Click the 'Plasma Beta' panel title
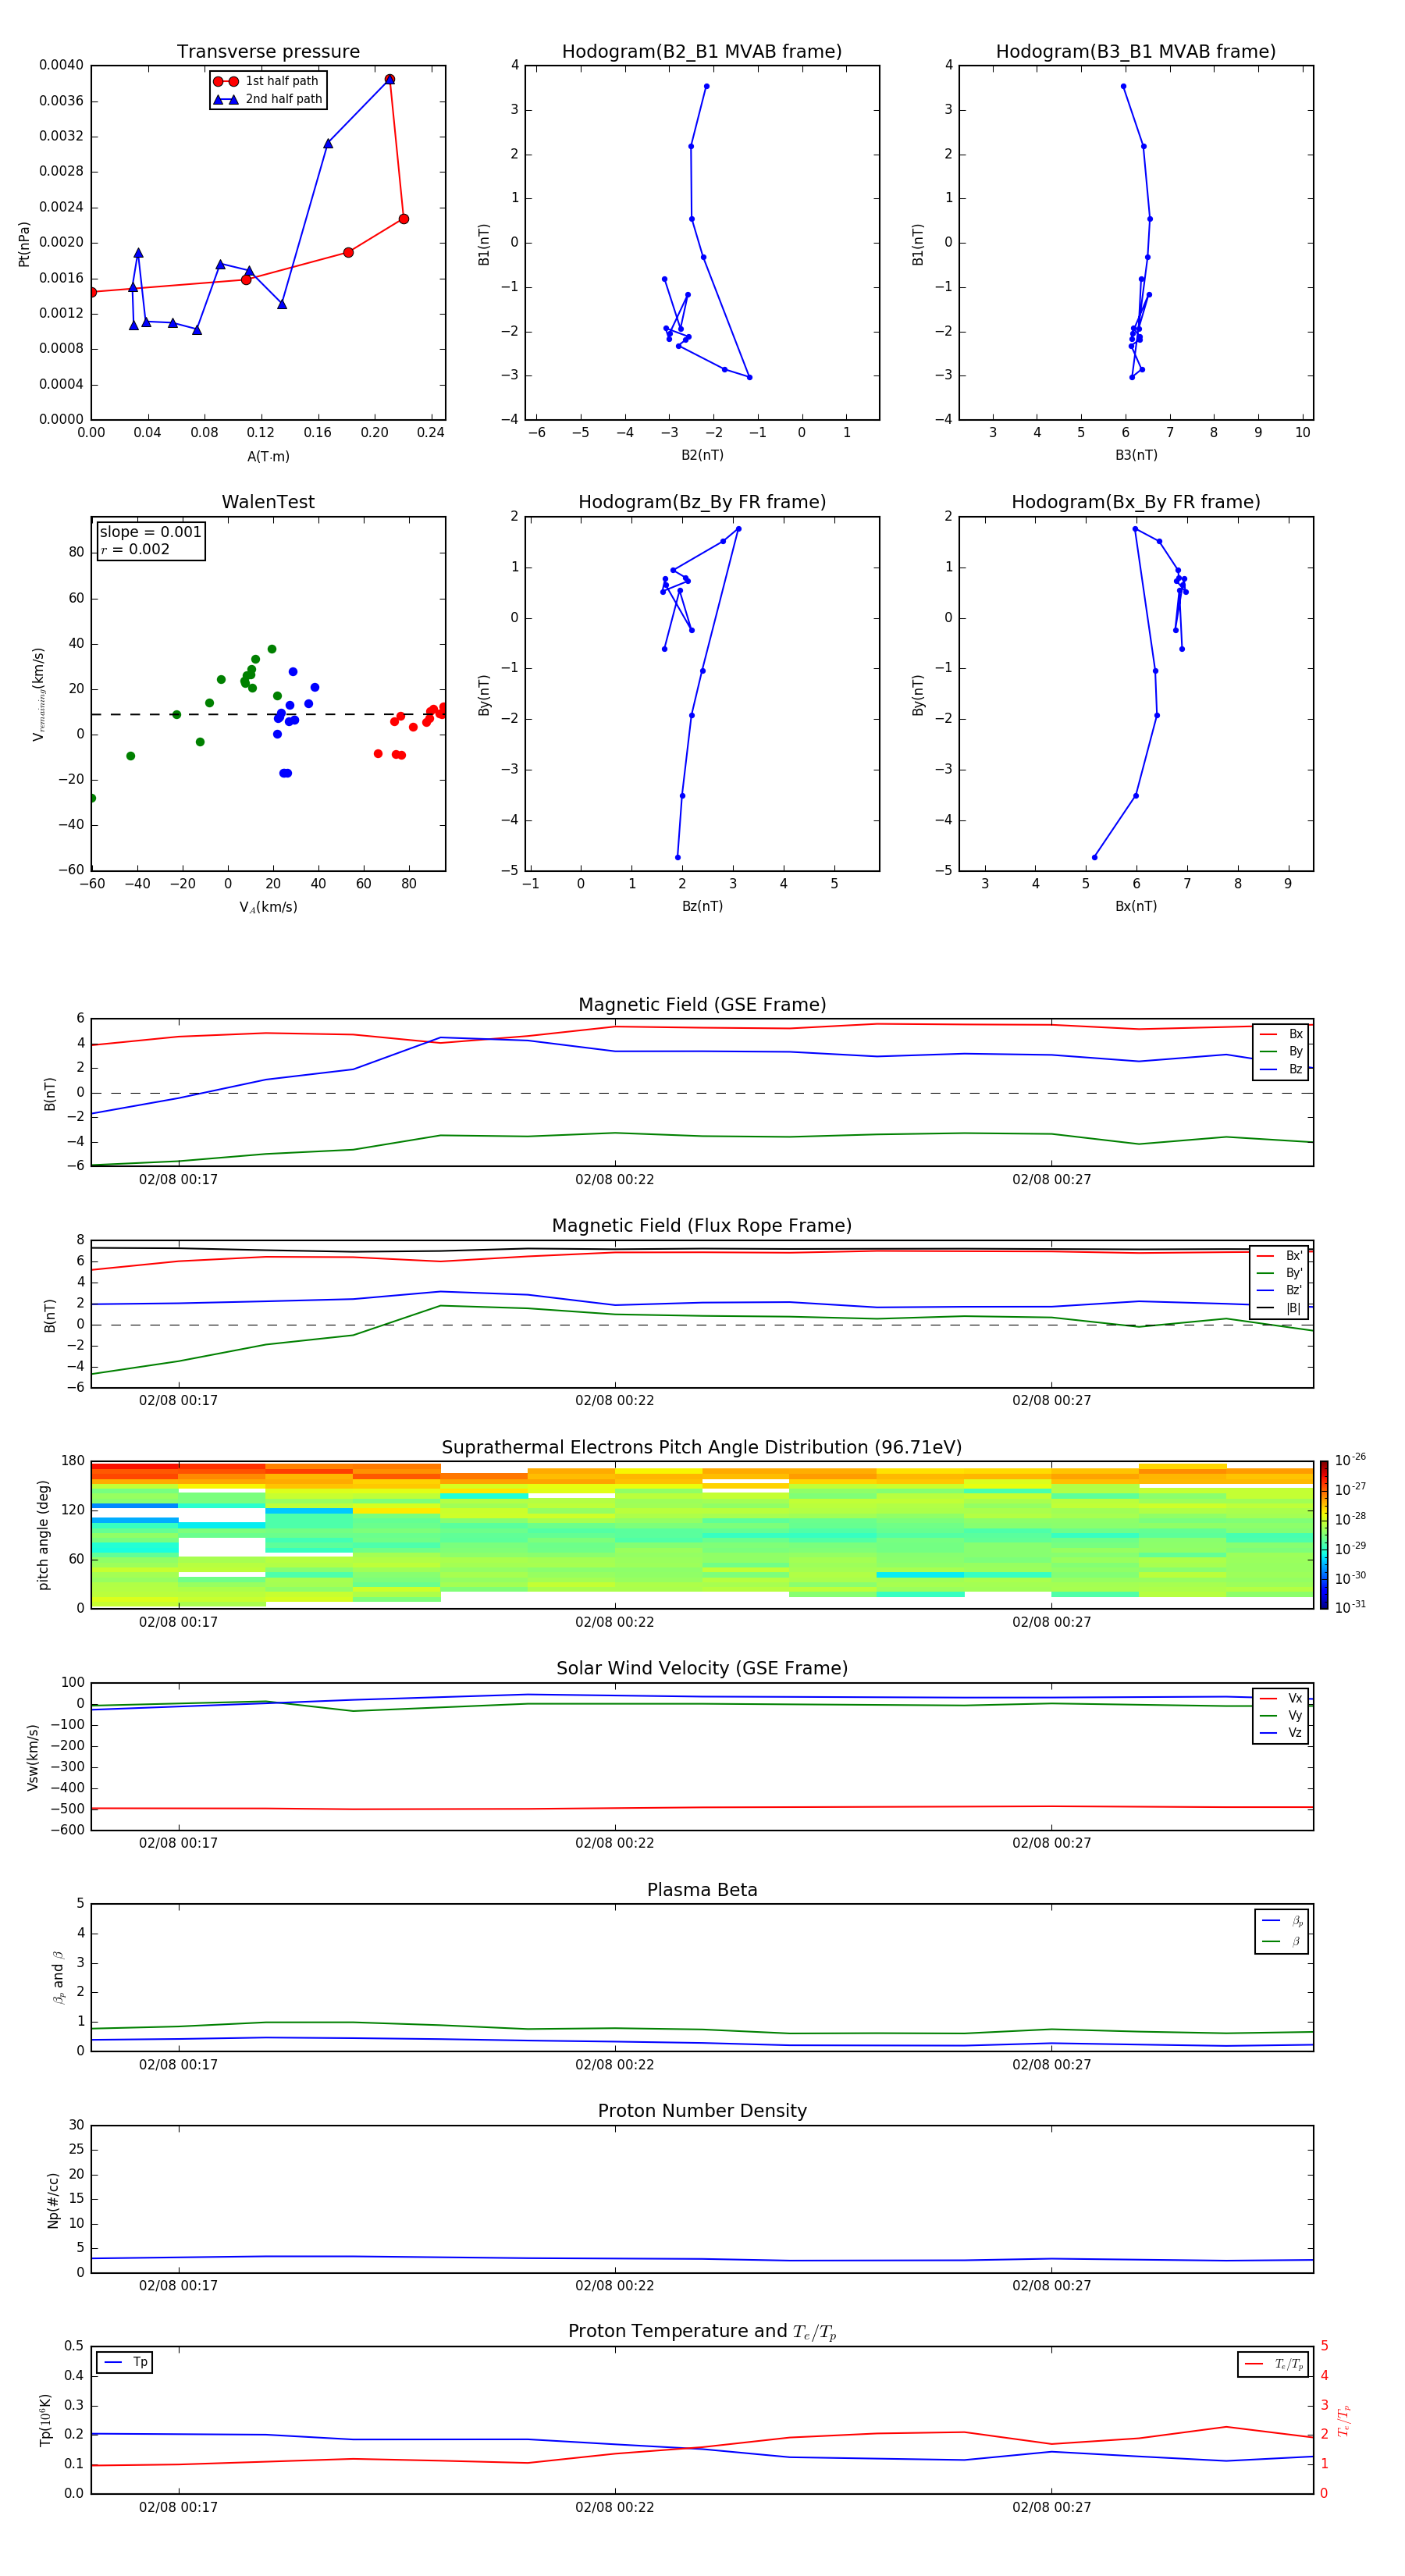The height and width of the screenshot is (2576, 1405). [x=702, y=1890]
